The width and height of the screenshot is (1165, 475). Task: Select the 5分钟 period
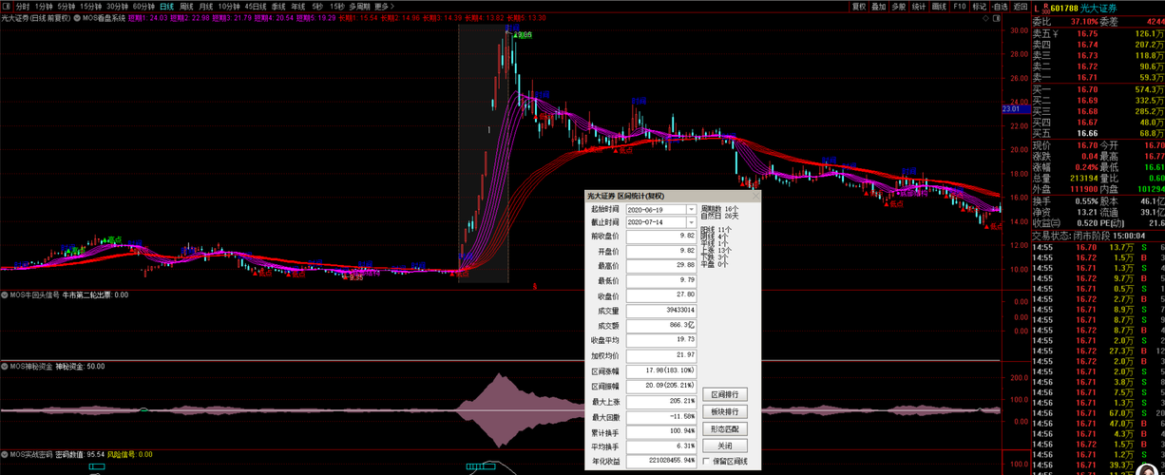67,6
